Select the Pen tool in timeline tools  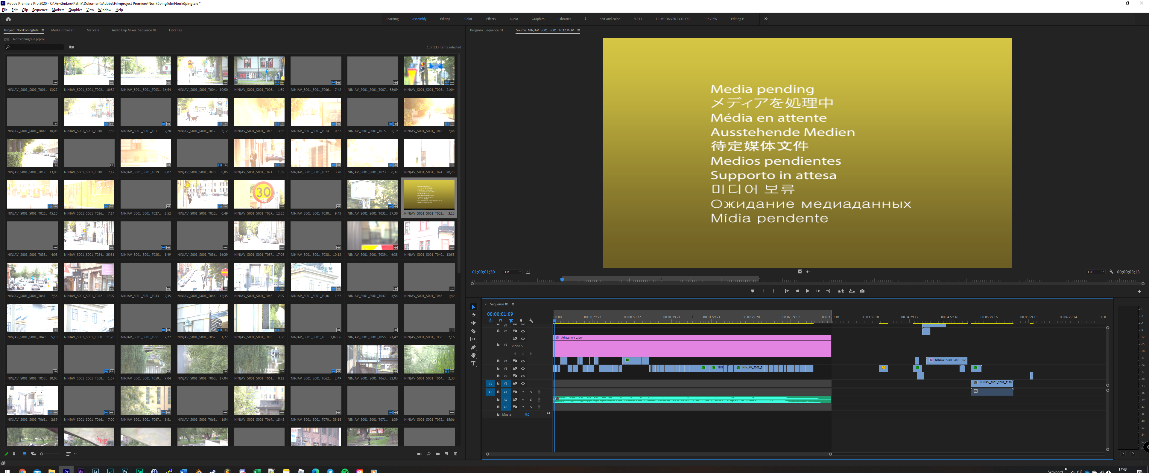pos(473,347)
